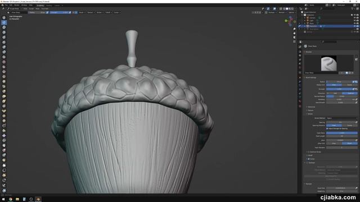This screenshot has width=360, height=202.
Task: Select the Inflate brush tool
Action: click(x=4, y=47)
